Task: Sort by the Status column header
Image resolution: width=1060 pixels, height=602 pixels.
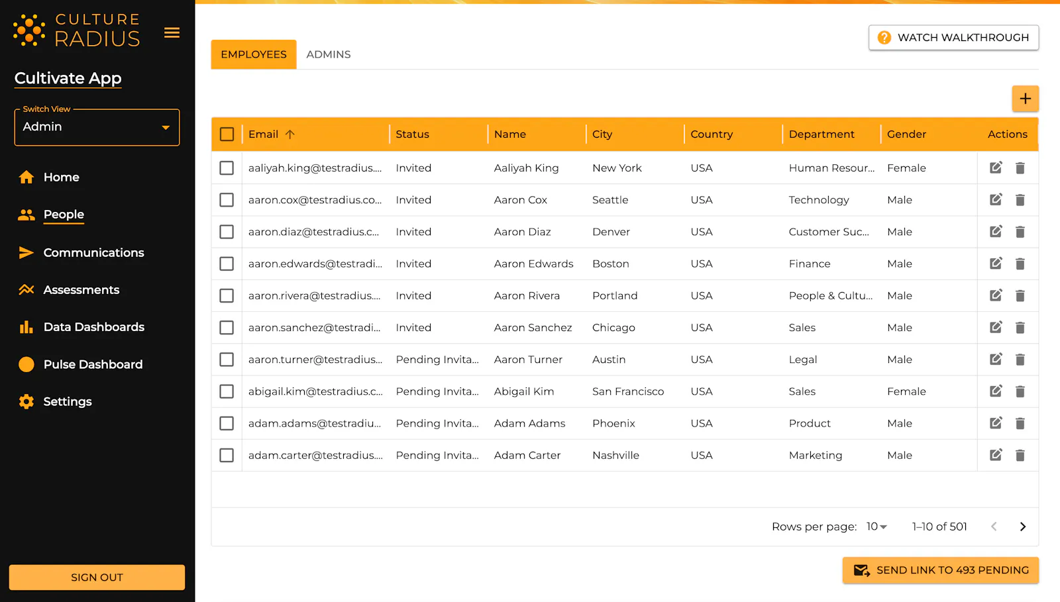Action: tap(413, 134)
